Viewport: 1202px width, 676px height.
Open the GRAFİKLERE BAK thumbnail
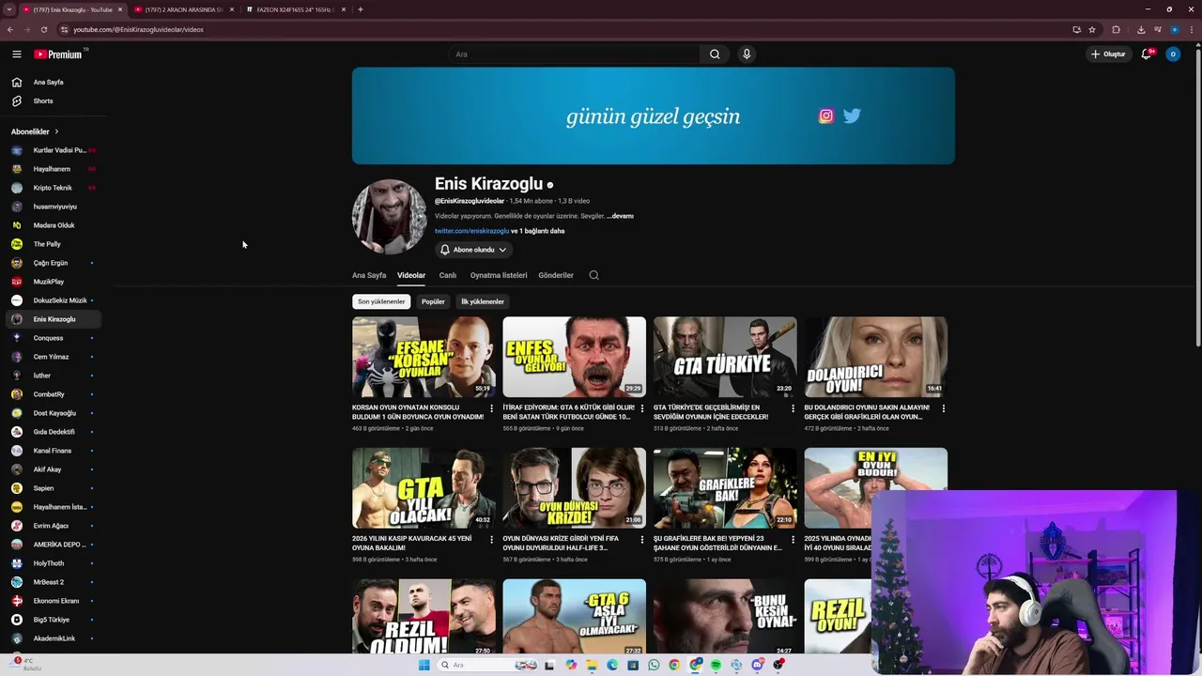(725, 488)
